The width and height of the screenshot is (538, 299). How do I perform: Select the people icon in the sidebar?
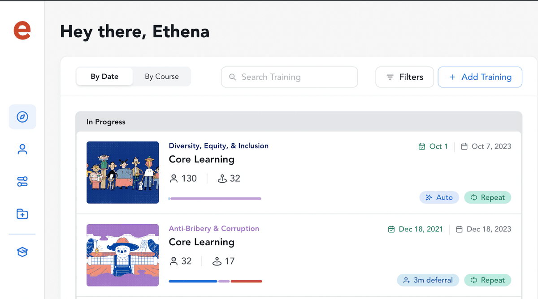click(22, 149)
